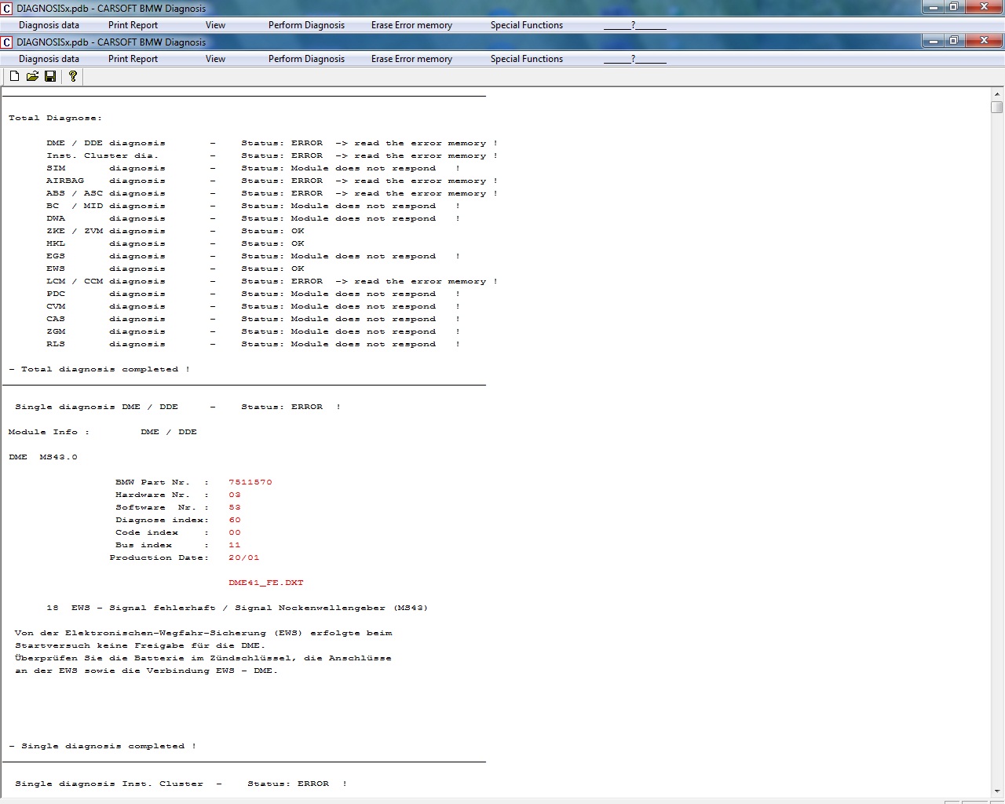Click the vertical scrollbar thumb
1005x804 pixels.
[996, 107]
